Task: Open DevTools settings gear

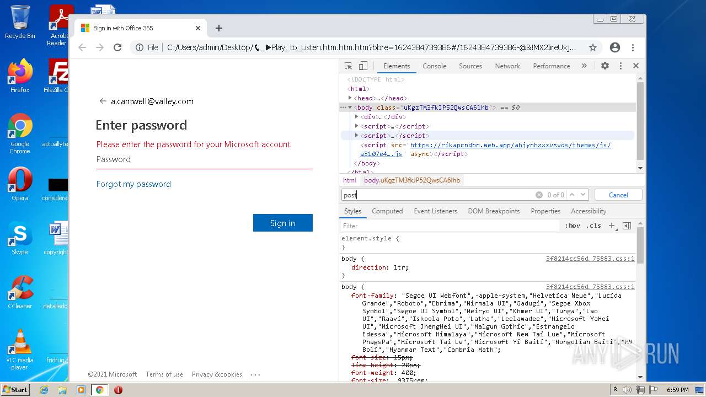Action: [605, 66]
